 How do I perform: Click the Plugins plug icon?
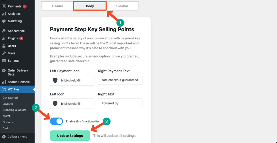point(4,38)
